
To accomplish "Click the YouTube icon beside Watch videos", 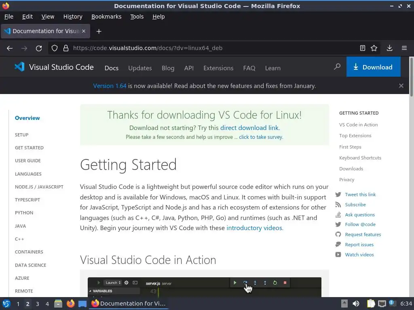I will coord(338,255).
